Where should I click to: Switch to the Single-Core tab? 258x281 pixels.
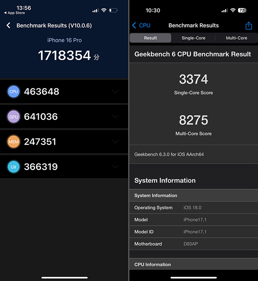[193, 38]
